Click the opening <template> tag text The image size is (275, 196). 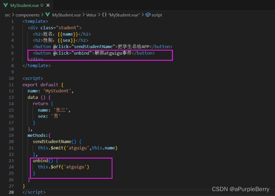point(35,21)
